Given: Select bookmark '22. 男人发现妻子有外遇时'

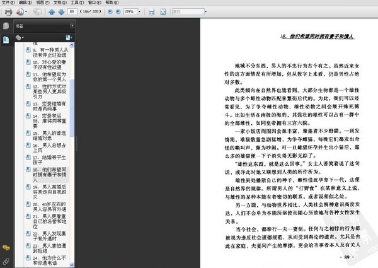Looking at the screenshot, I should (x=49, y=236).
